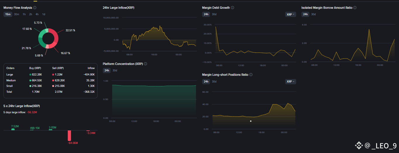This screenshot has height=153, width=399.
Task: Click info icon next to Money Flow Analysis
Action: (35, 8)
